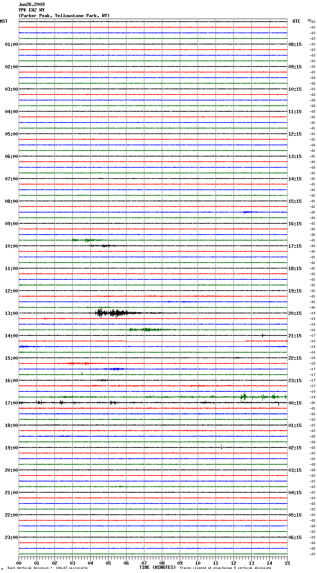Click the 07 minute tick label on the axis

[x=144, y=563]
